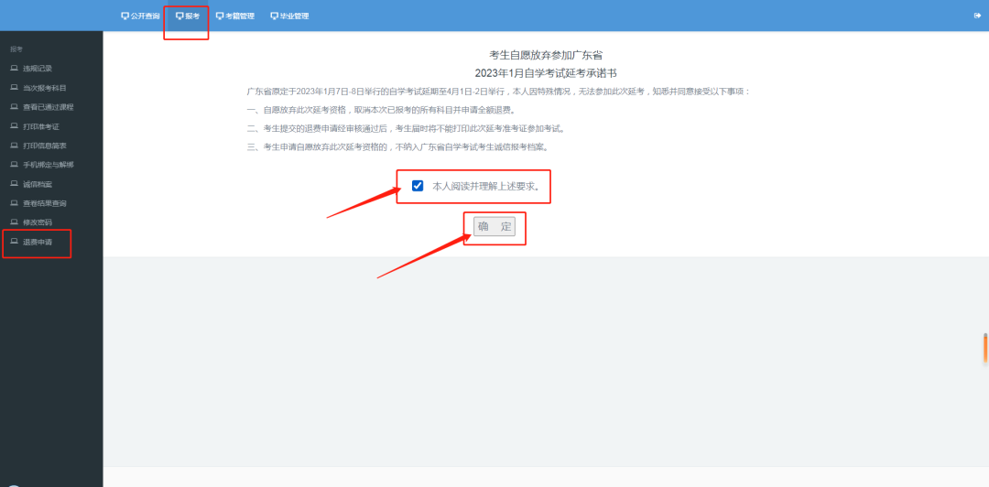
Task: Open 查卷结果查询 in the sidebar
Action: [45, 203]
